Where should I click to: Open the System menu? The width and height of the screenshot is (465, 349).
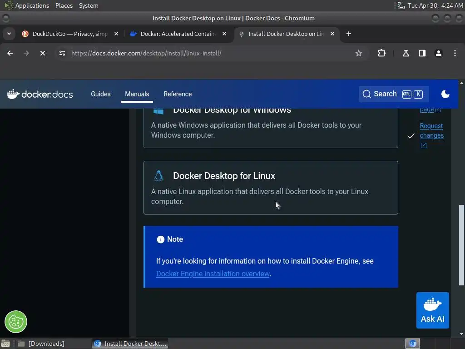(x=89, y=5)
